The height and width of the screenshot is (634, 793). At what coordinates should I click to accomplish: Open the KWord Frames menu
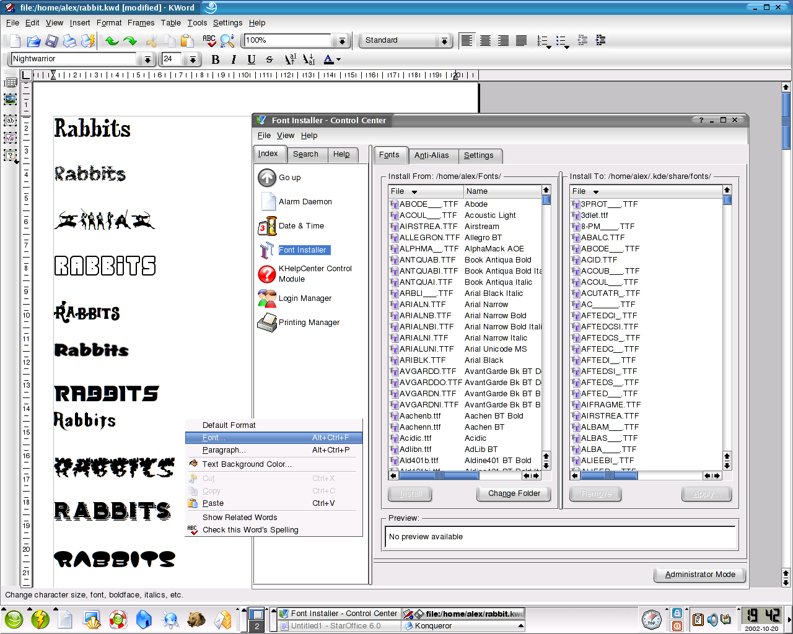(141, 23)
